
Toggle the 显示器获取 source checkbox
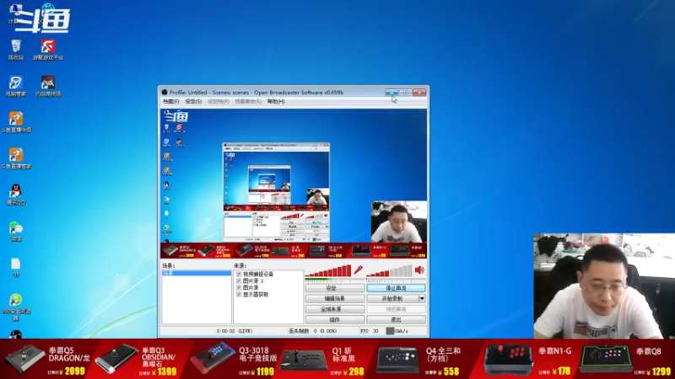pyautogui.click(x=239, y=294)
